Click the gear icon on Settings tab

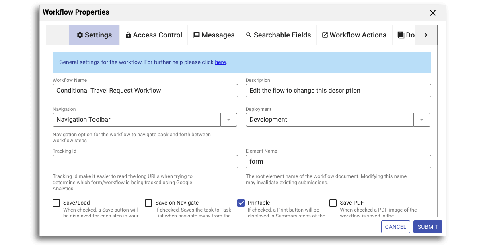(x=80, y=35)
